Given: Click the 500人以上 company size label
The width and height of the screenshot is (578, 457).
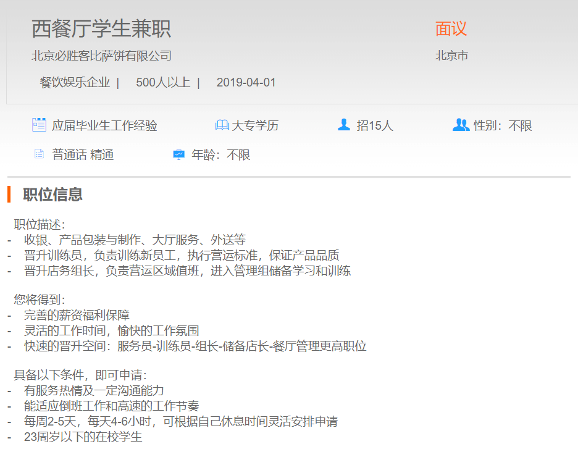Looking at the screenshot, I should (163, 82).
